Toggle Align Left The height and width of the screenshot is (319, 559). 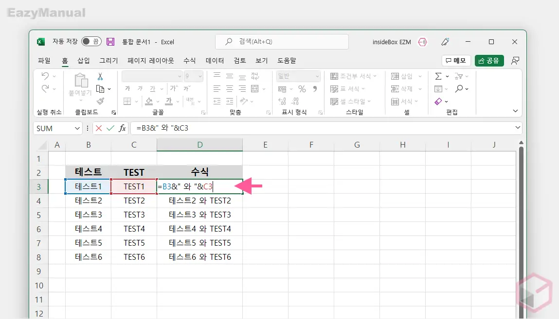pyautogui.click(x=217, y=88)
